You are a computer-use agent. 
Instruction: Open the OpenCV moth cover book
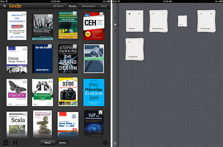(x=17, y=92)
